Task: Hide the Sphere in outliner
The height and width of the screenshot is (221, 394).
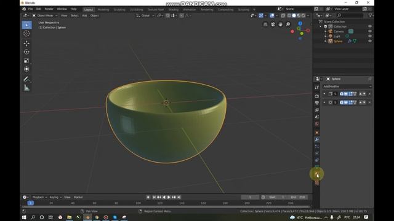Action: [x=370, y=41]
